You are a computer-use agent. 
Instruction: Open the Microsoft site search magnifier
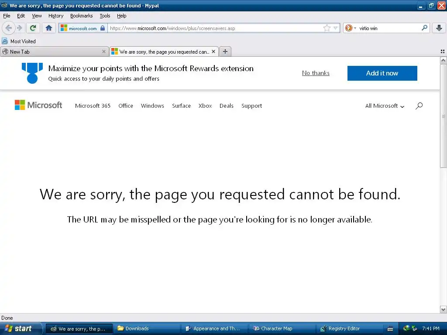coord(419,106)
